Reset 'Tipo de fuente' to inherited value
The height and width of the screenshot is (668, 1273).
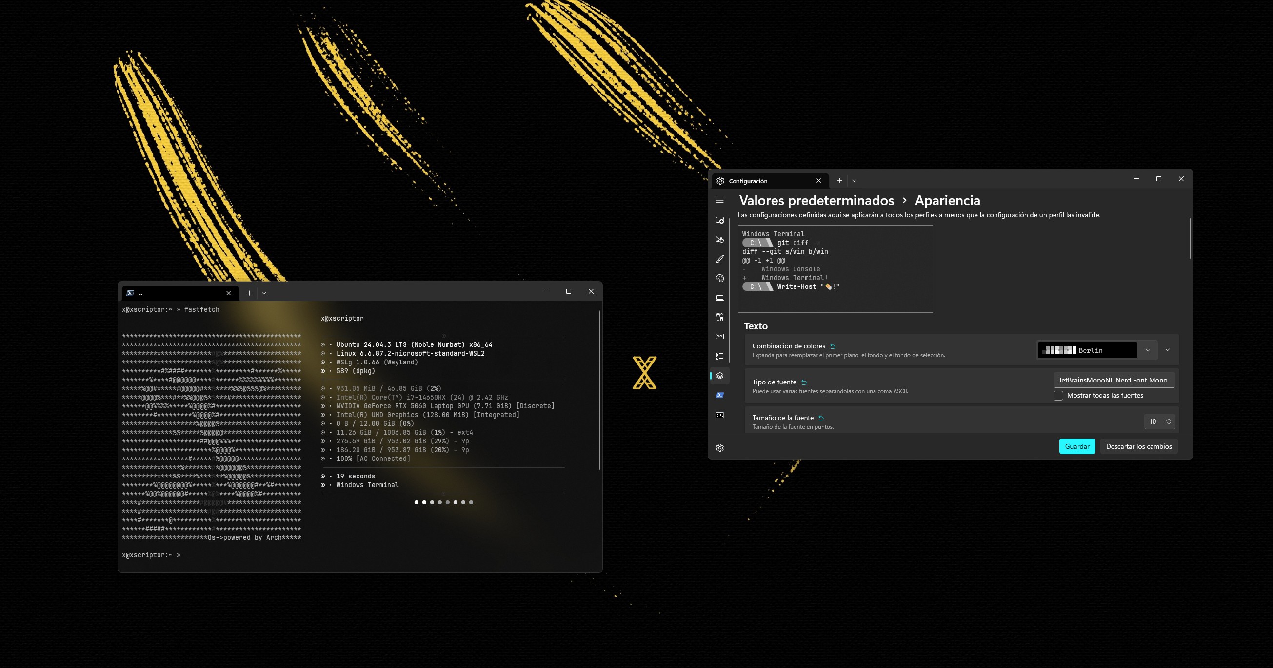pyautogui.click(x=804, y=382)
